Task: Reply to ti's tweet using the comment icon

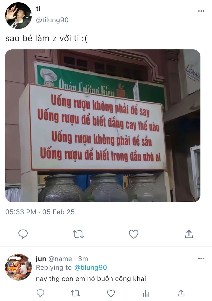Action: [23, 234]
